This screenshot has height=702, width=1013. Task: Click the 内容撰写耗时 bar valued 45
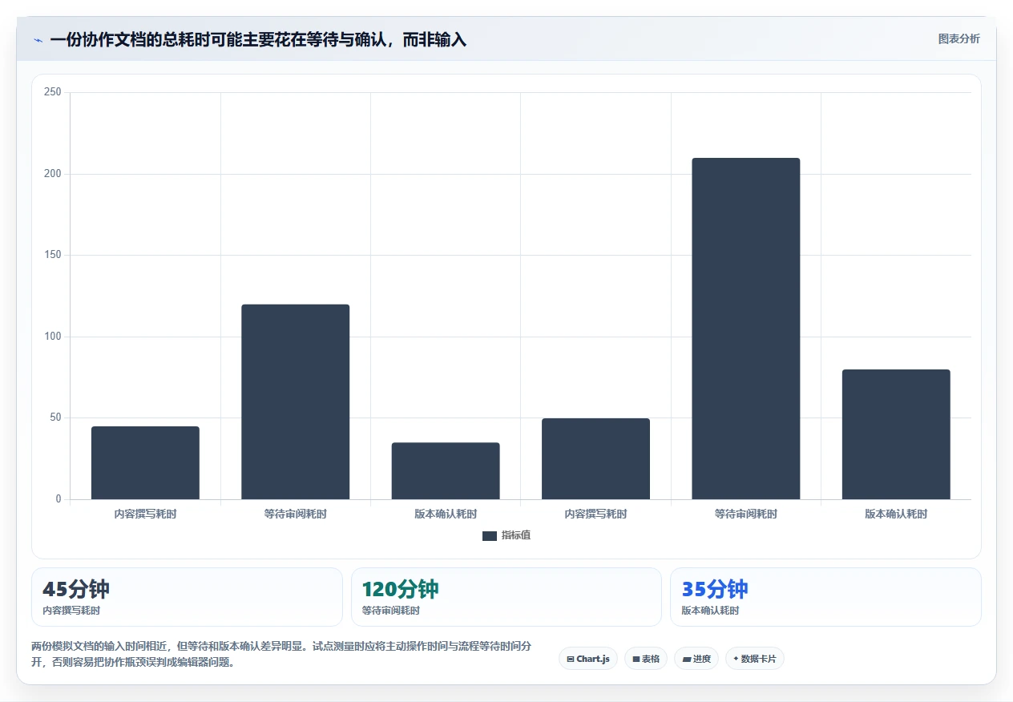(145, 462)
